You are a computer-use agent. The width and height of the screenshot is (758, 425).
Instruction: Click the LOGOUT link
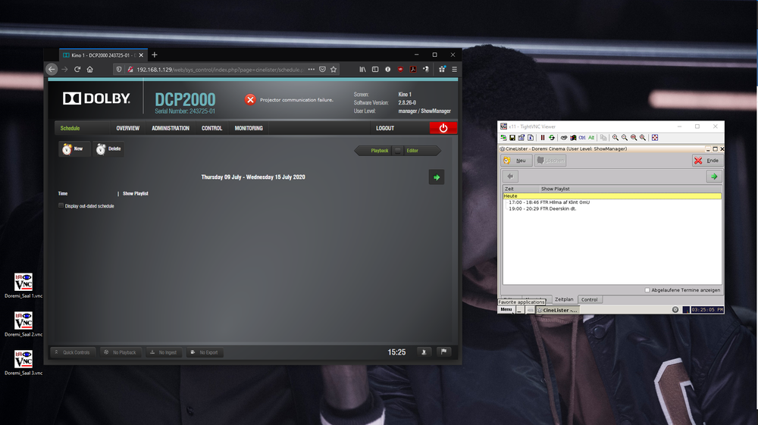click(385, 128)
